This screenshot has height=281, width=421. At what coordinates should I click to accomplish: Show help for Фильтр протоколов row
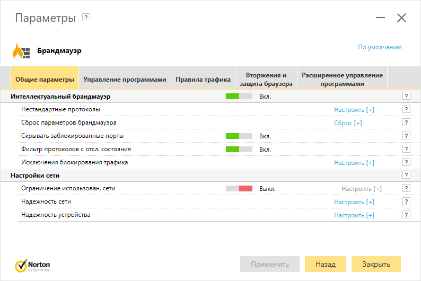[406, 148]
